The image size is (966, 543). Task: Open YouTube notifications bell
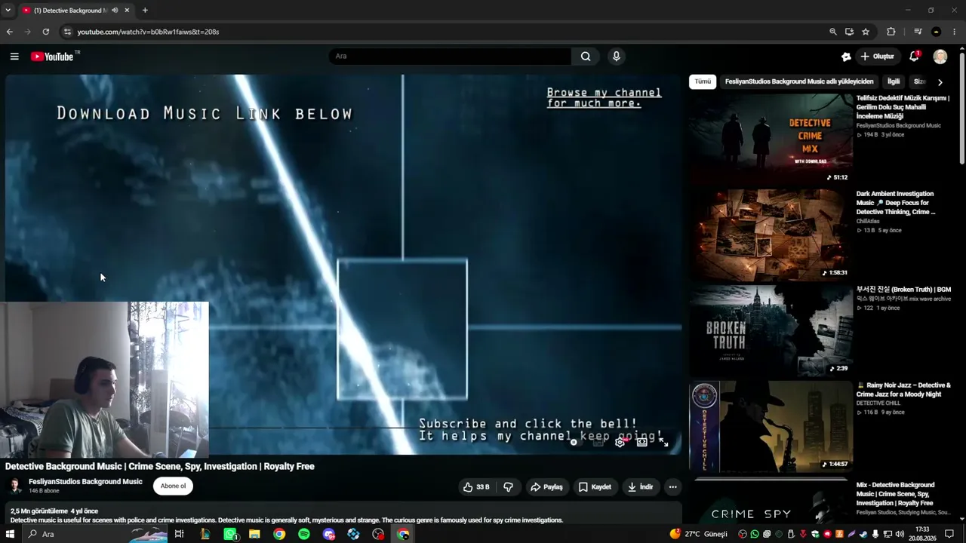914,57
